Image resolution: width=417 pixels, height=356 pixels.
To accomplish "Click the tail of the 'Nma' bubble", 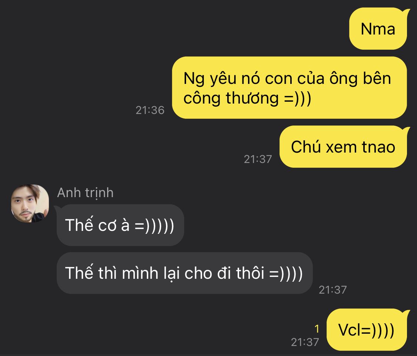I will tap(406, 12).
